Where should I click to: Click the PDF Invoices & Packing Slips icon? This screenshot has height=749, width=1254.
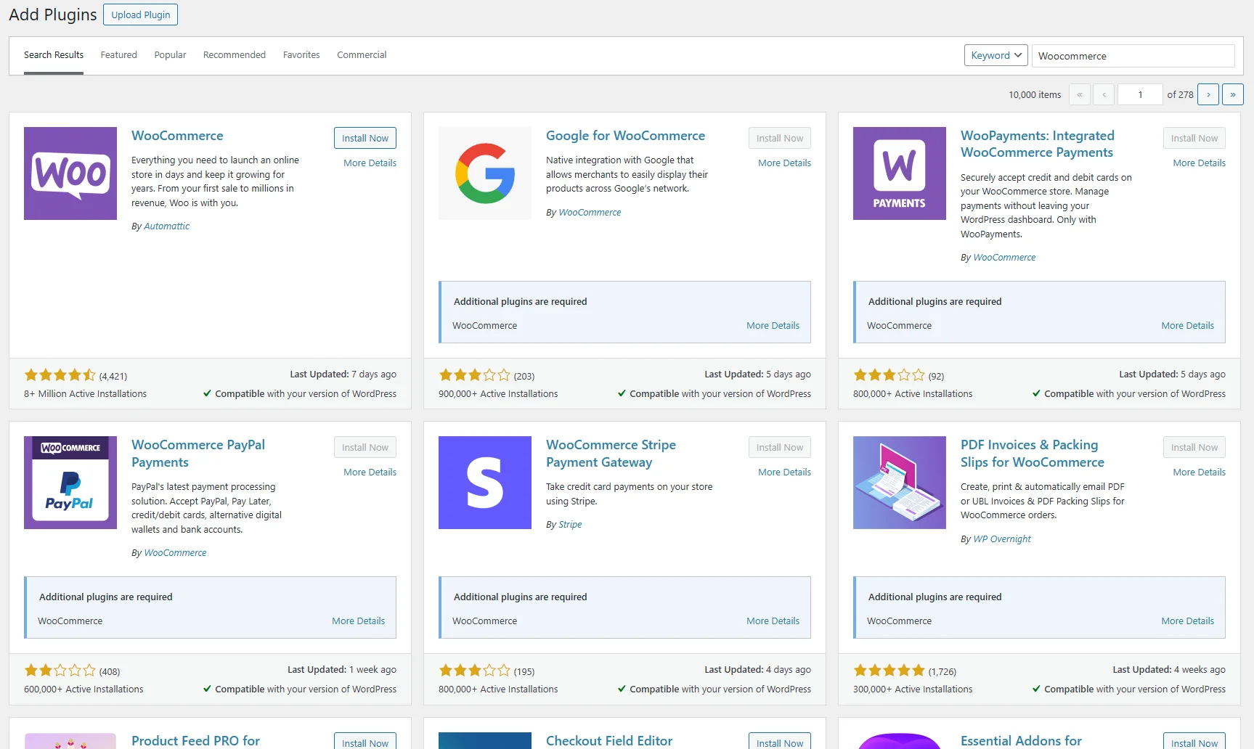click(x=900, y=483)
